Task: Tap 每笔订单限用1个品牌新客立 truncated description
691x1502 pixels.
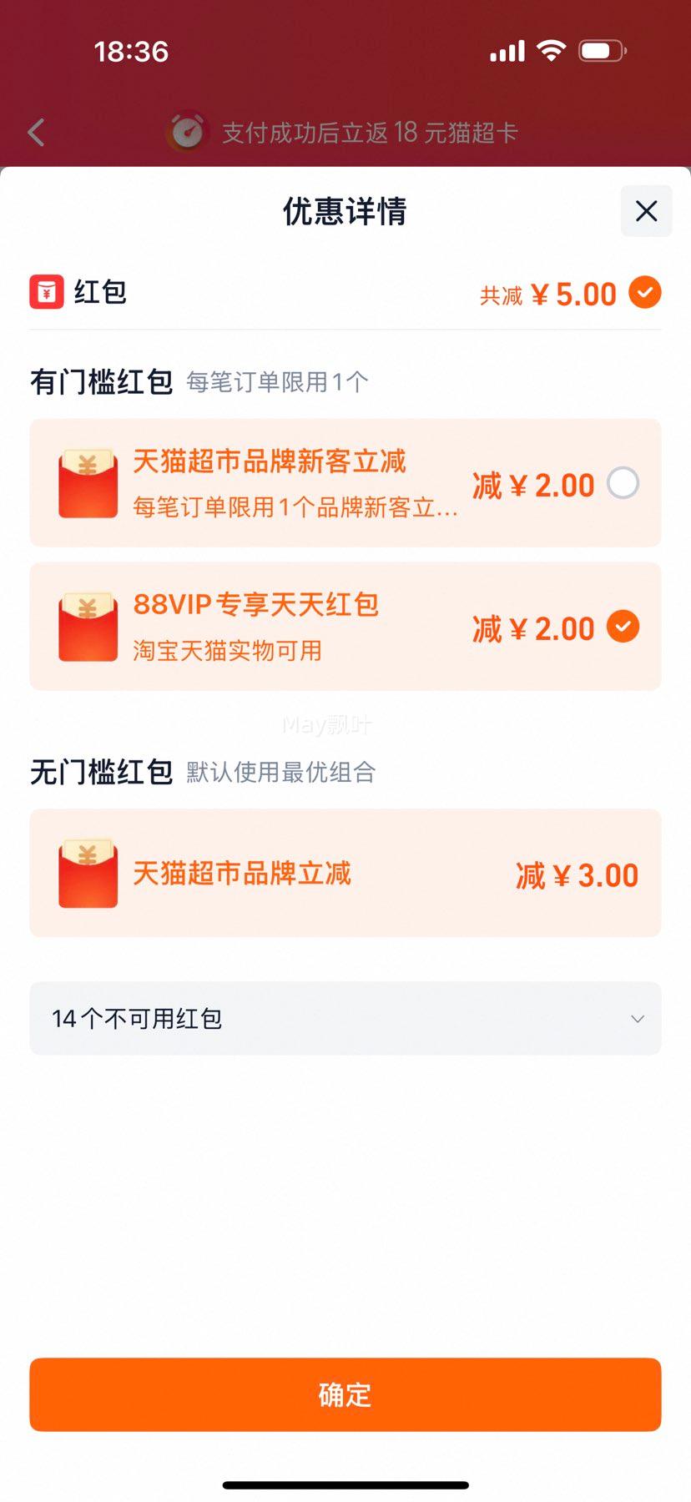Action: (295, 507)
